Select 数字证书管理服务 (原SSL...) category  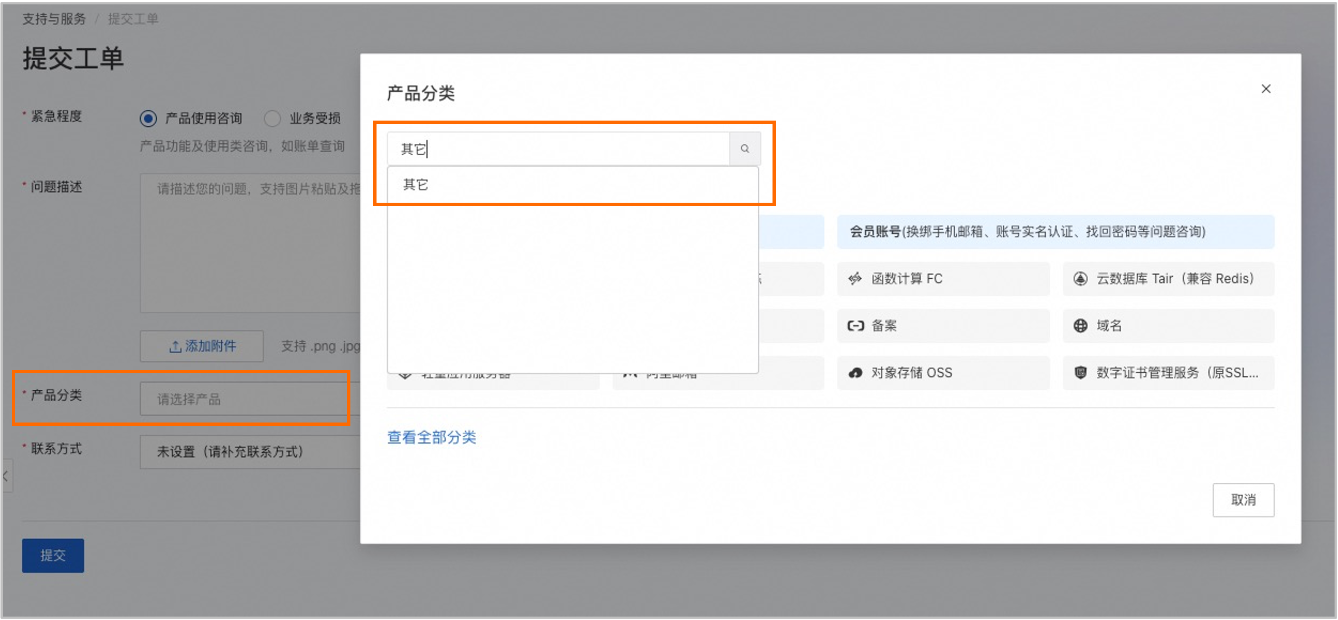point(1168,373)
